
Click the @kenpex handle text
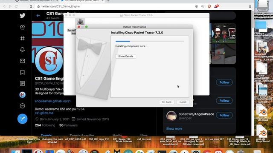tap(185, 118)
